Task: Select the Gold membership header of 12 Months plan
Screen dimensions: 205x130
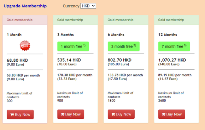Action: click(x=176, y=20)
